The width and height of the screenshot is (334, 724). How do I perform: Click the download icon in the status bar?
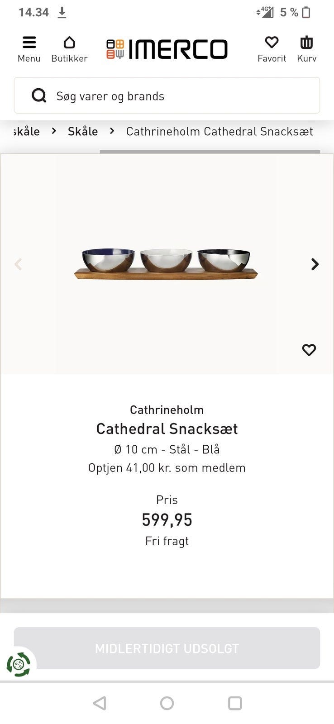[x=61, y=12]
